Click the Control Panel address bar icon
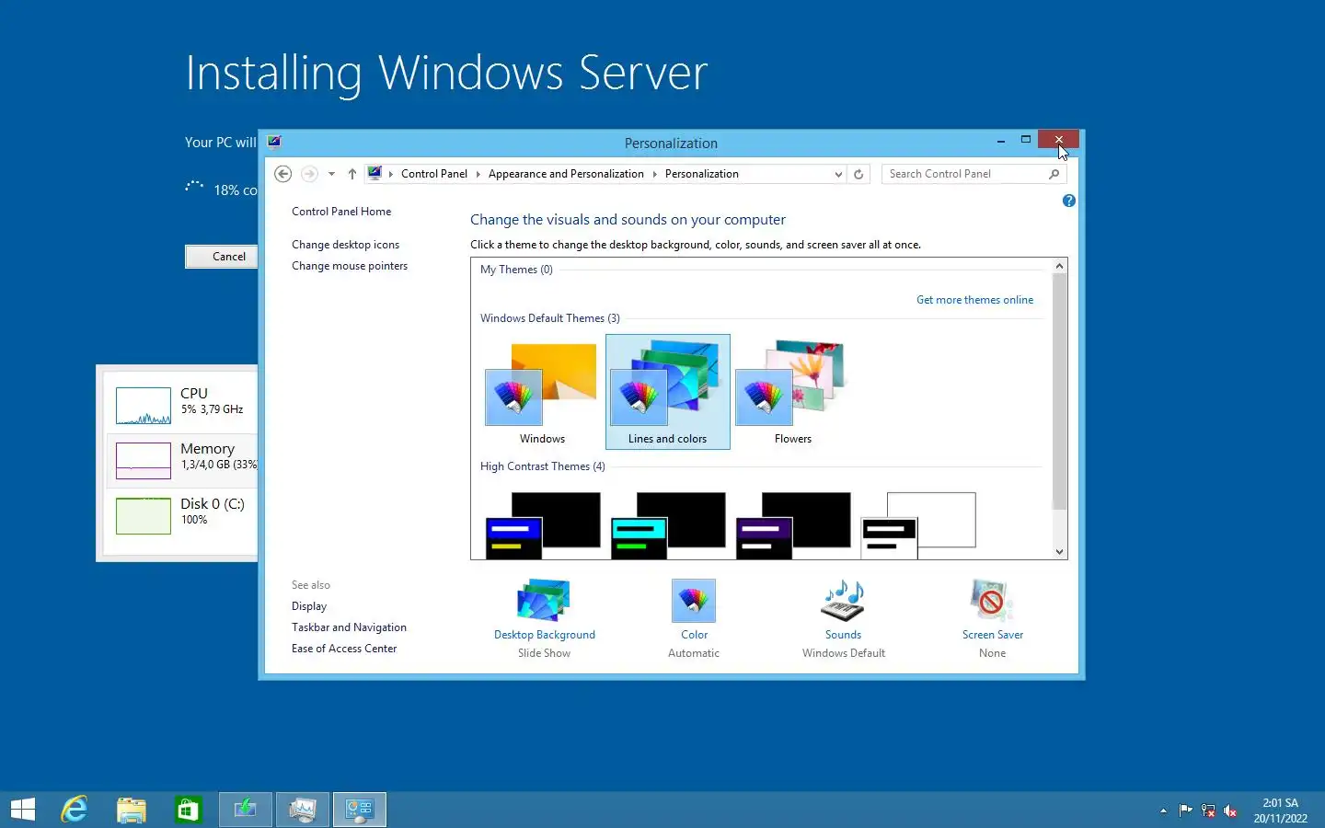 pos(374,173)
